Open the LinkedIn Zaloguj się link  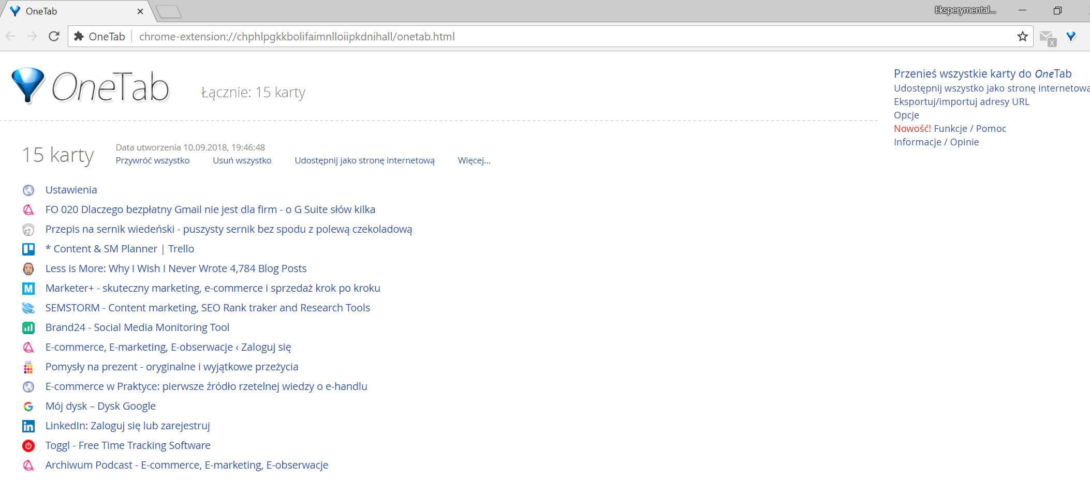coord(127,426)
